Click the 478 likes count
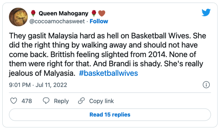The image size is (220, 131). click(27, 101)
